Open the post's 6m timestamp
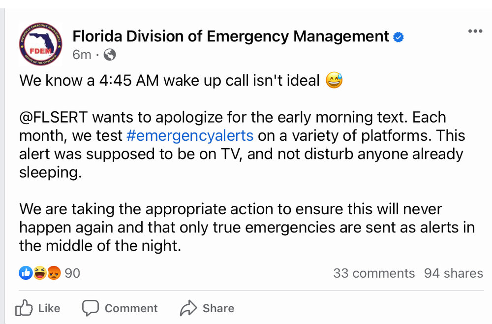This screenshot has width=492, height=324. coord(82,55)
